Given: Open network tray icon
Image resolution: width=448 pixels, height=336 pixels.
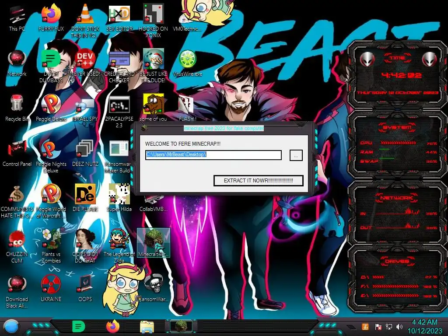Looking at the screenshot, I should [x=388, y=327].
